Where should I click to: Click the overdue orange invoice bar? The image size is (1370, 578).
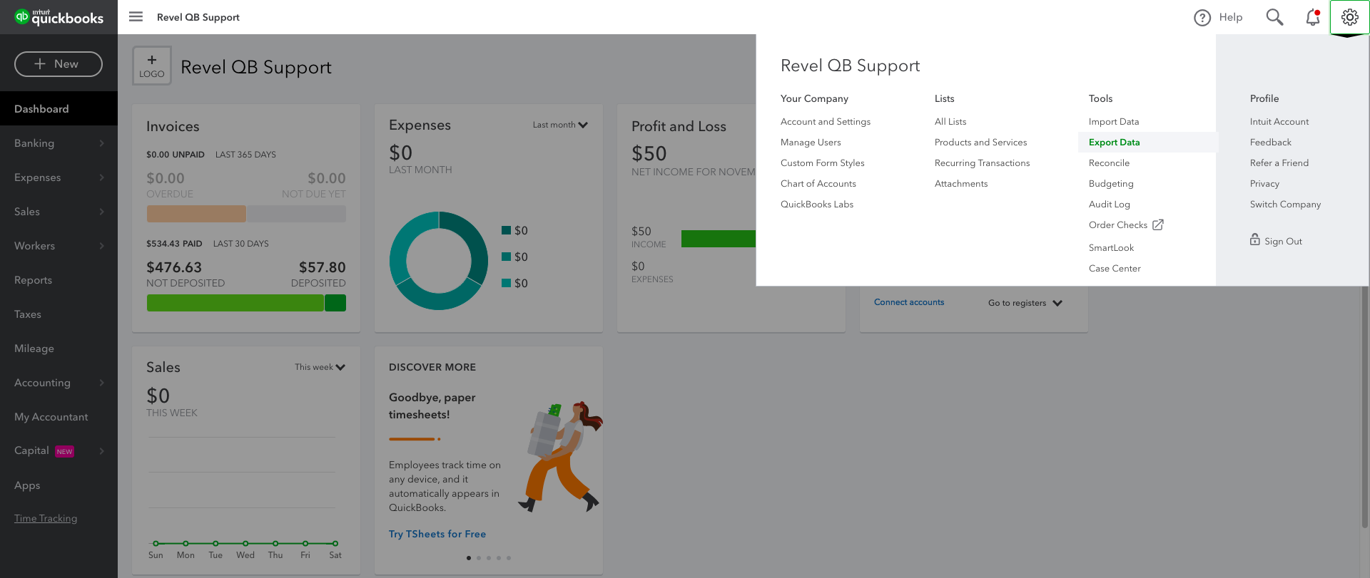pyautogui.click(x=196, y=214)
